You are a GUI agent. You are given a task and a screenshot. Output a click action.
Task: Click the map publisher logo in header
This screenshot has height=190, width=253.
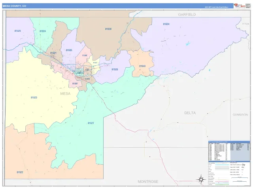click(x=240, y=6)
